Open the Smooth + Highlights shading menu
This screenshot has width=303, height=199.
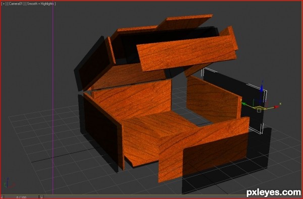click(x=41, y=4)
